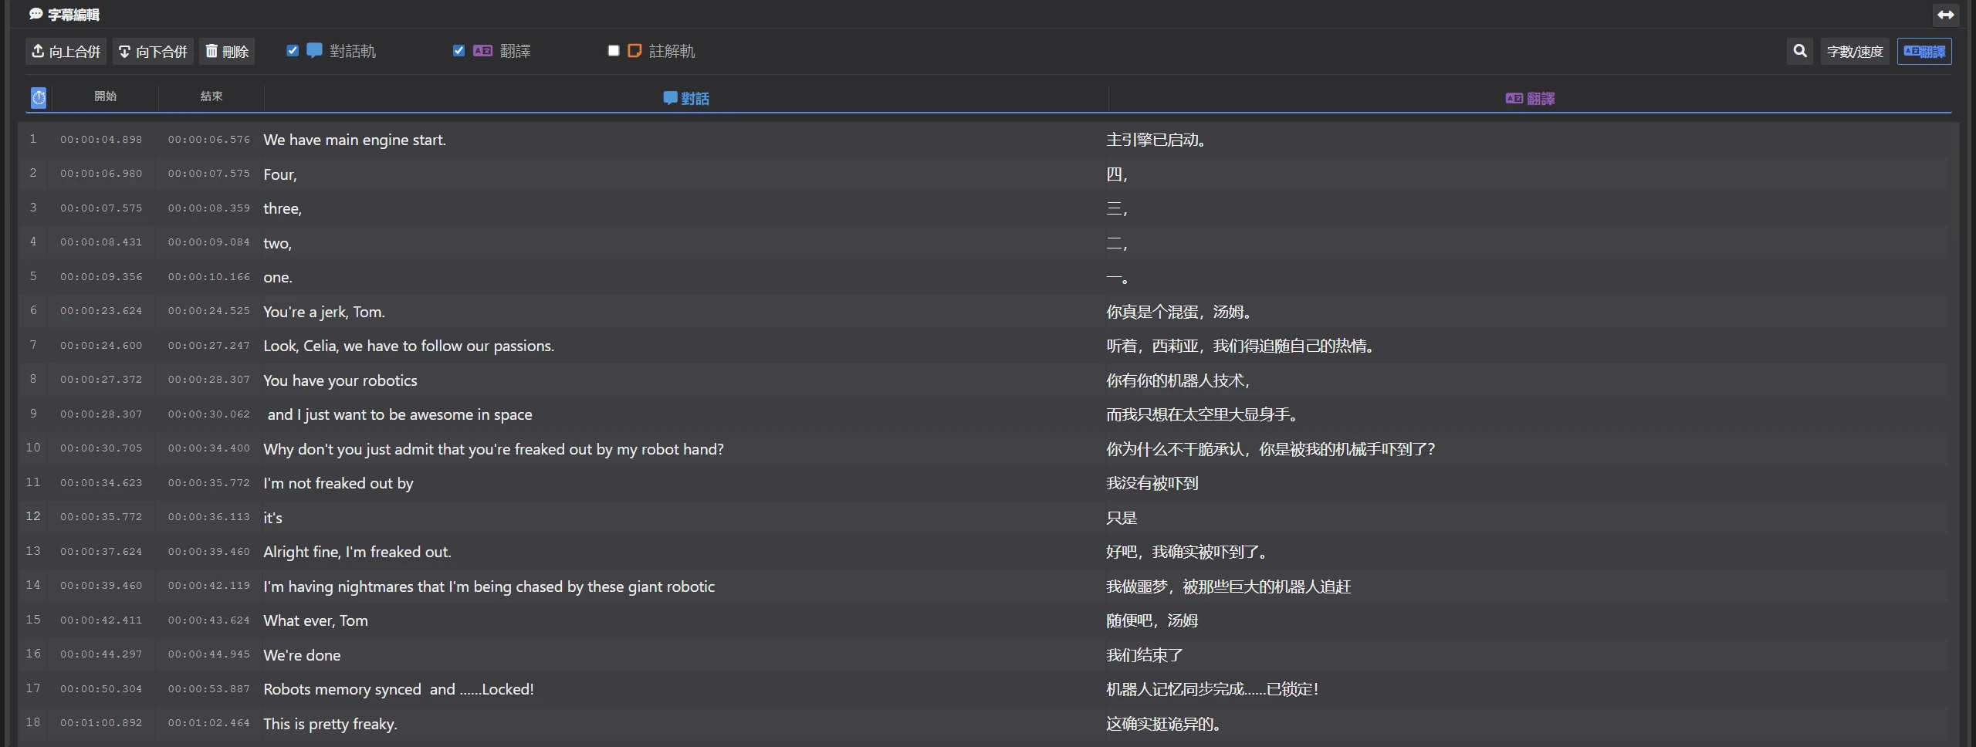Screen dimensions: 1976x747
Task: Select the line 'I'm not freaked out by'
Action: 338,483
